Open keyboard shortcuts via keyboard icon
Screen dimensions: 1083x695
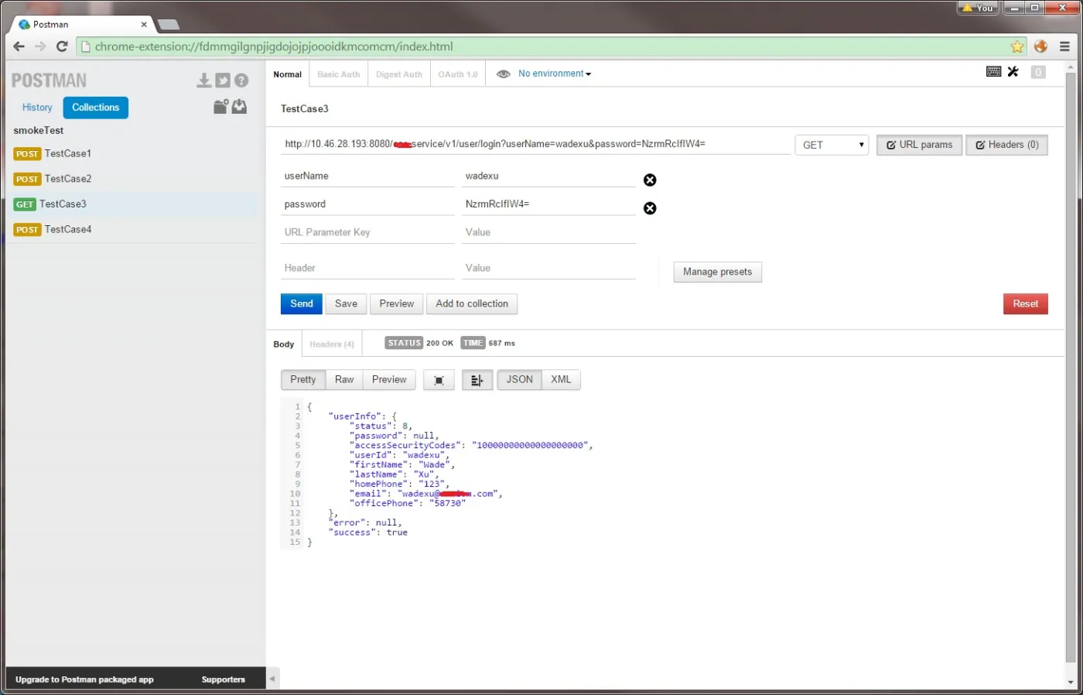point(994,72)
